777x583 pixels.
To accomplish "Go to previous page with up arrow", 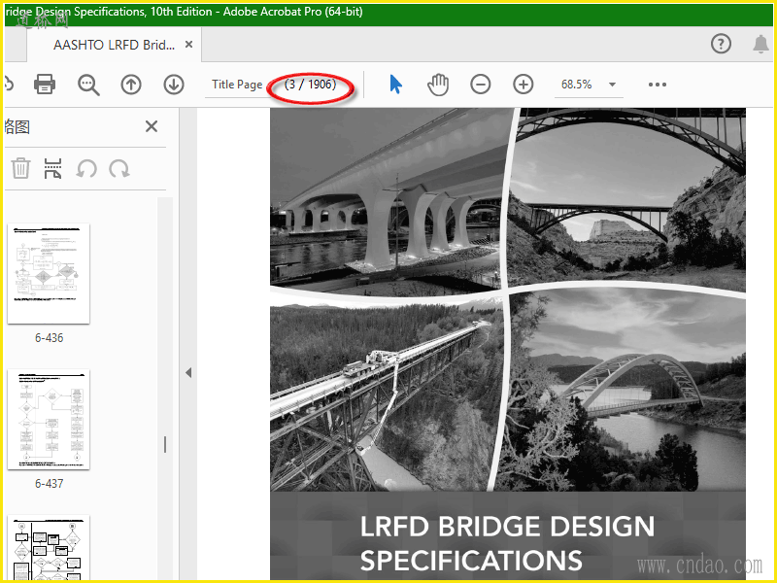I will pos(131,85).
